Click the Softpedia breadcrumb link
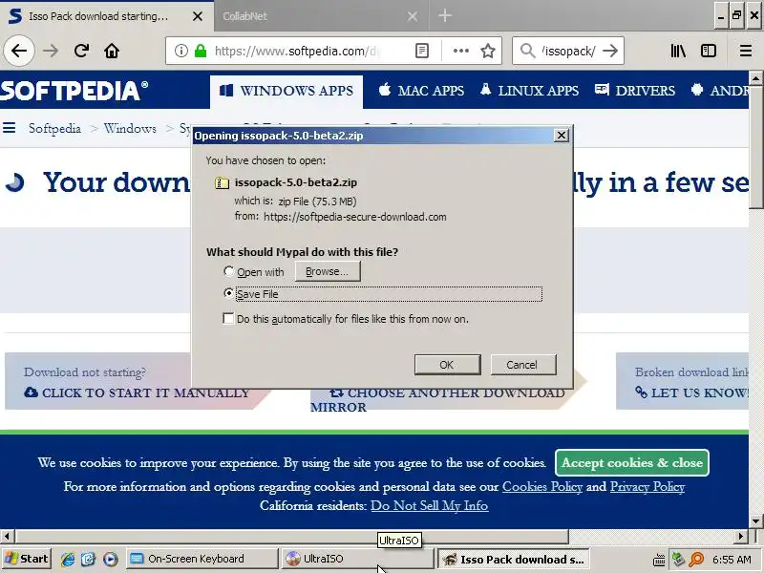The image size is (764, 573). pyautogui.click(x=54, y=129)
